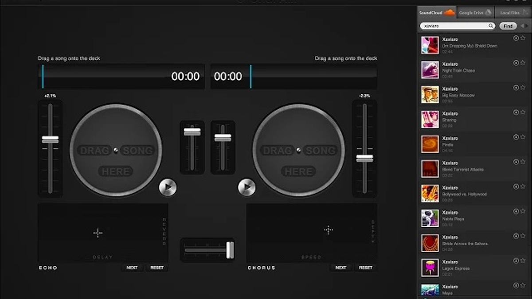
Task: Click the CHORUS effect label
Action: (x=261, y=268)
